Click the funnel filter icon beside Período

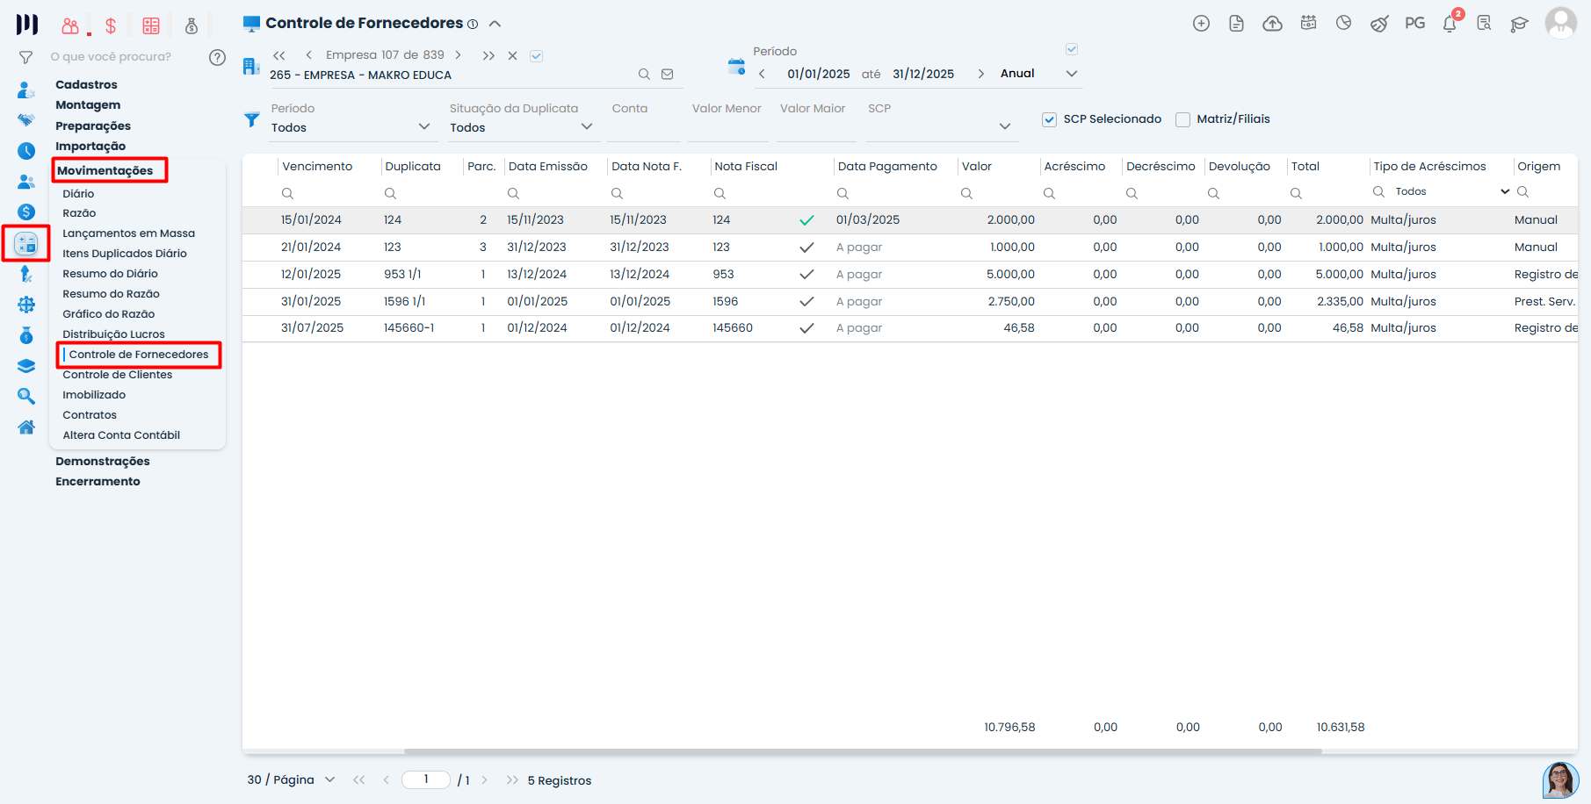click(252, 119)
